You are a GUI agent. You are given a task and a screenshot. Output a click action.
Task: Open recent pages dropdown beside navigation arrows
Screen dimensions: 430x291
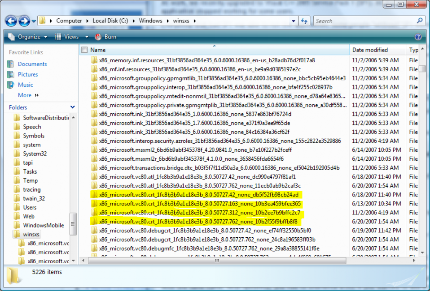point(34,21)
